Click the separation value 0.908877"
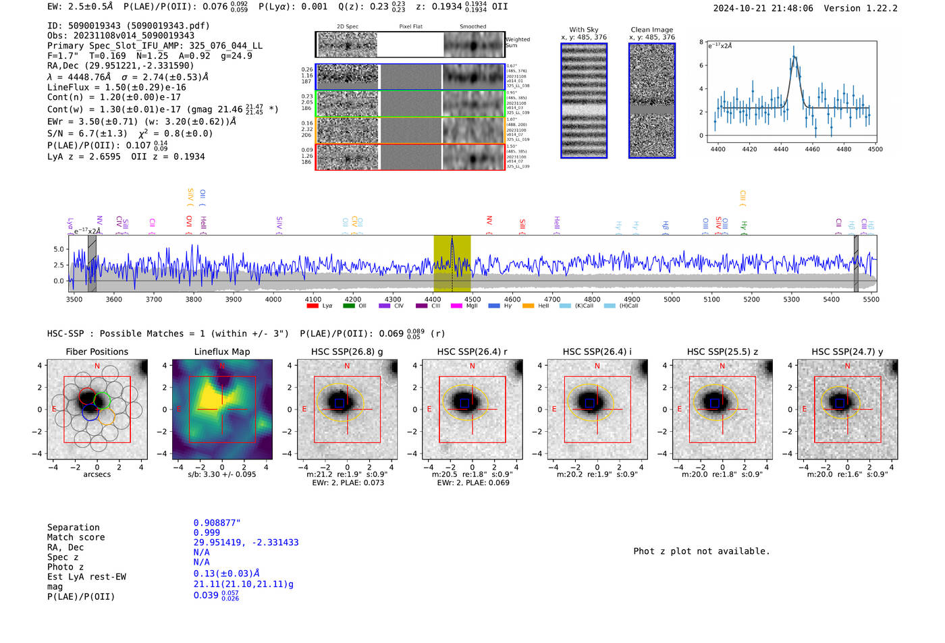The width and height of the screenshot is (945, 643). pos(217,523)
